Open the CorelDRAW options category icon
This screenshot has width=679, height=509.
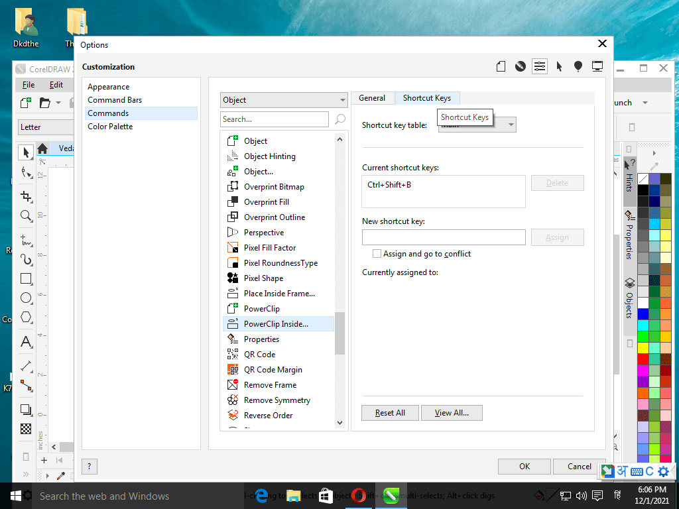click(x=520, y=66)
